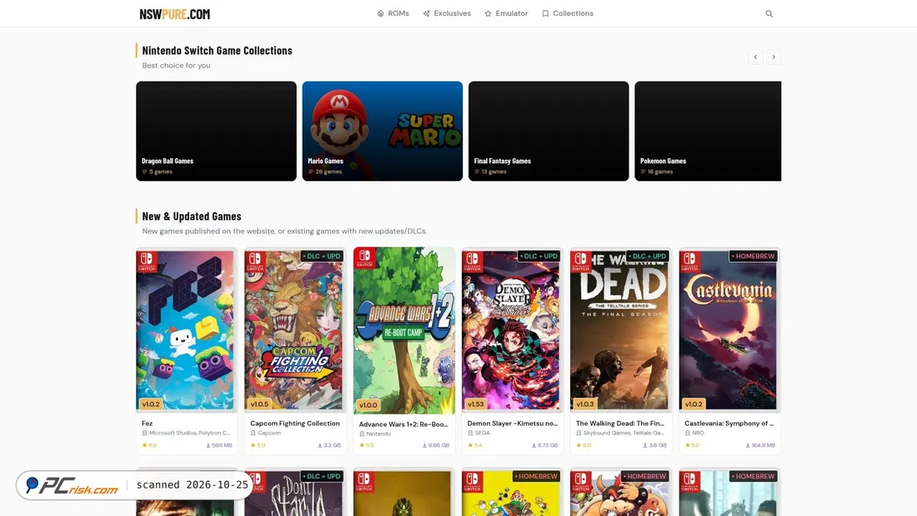Click the 3.2 GB size on Capcom Fighting

329,445
